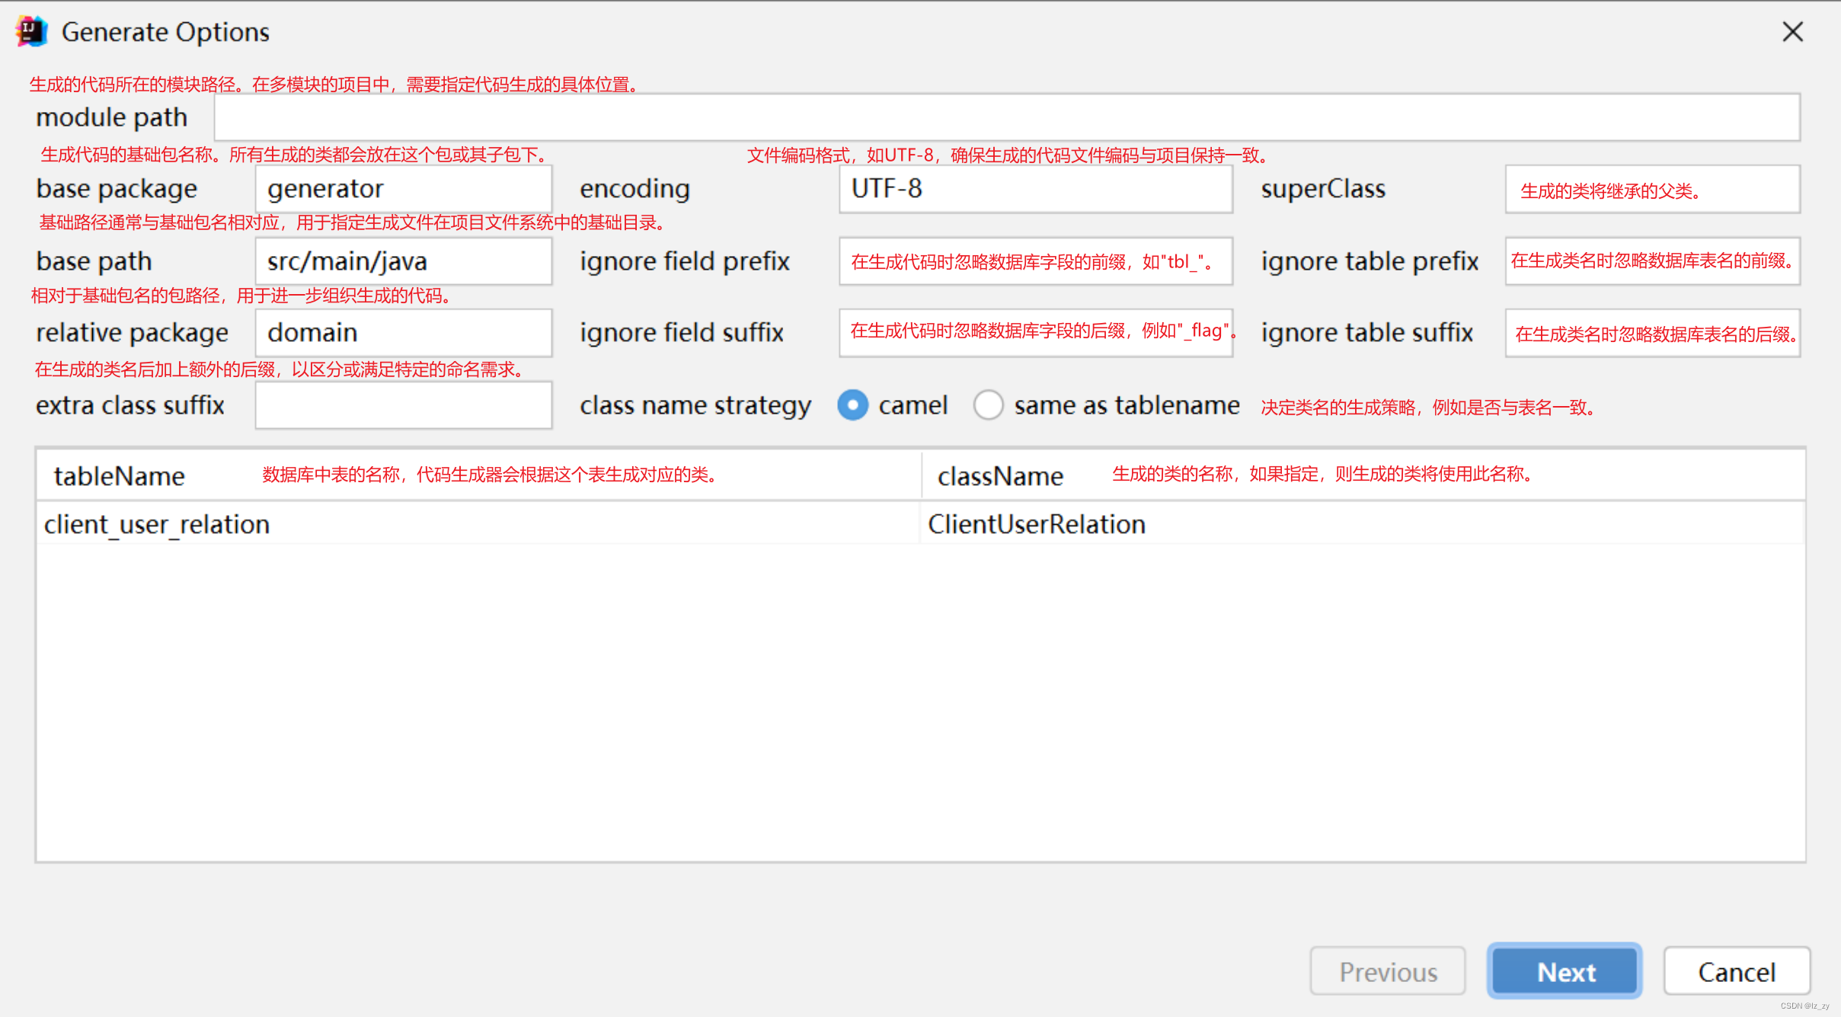Click the encoding field showing 'UTF-8'
Screen dimensions: 1841x1017
coord(1034,188)
